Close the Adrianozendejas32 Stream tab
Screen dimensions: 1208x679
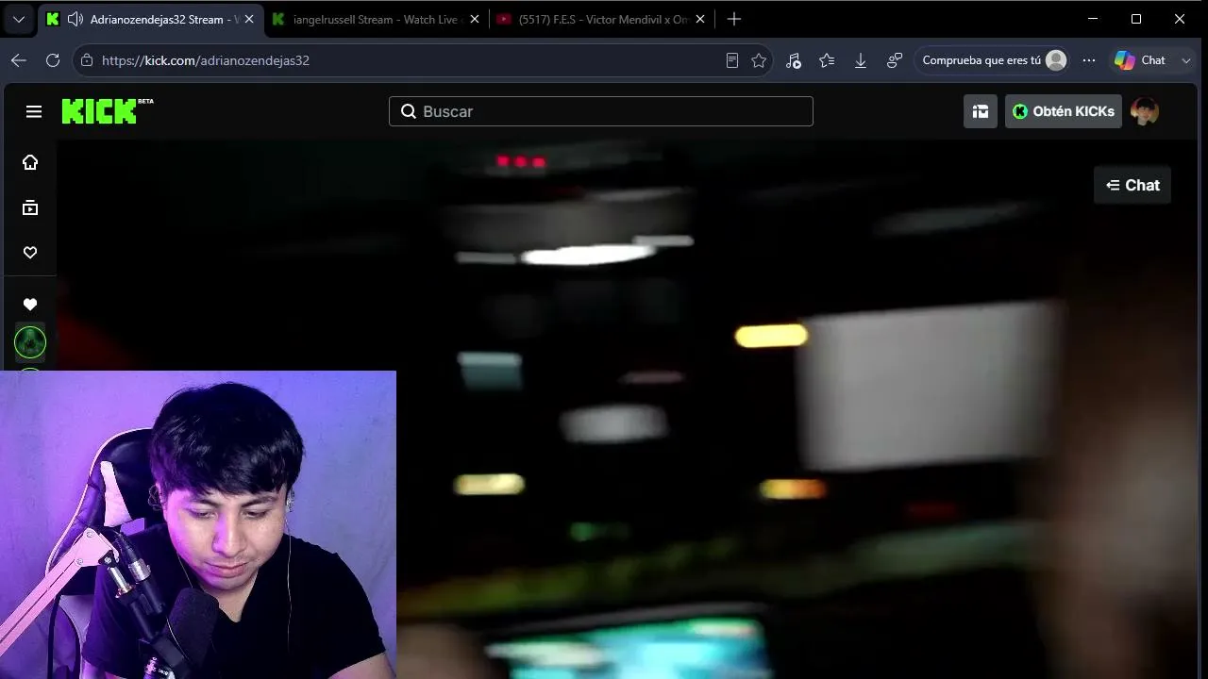[249, 19]
